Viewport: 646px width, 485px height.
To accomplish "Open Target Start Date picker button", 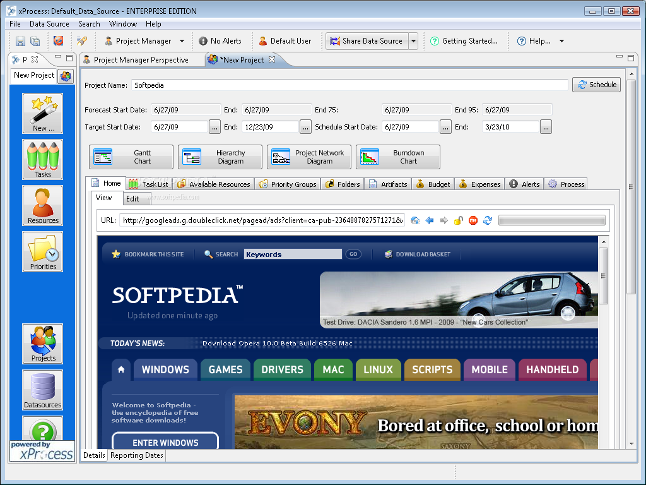I will 214,127.
